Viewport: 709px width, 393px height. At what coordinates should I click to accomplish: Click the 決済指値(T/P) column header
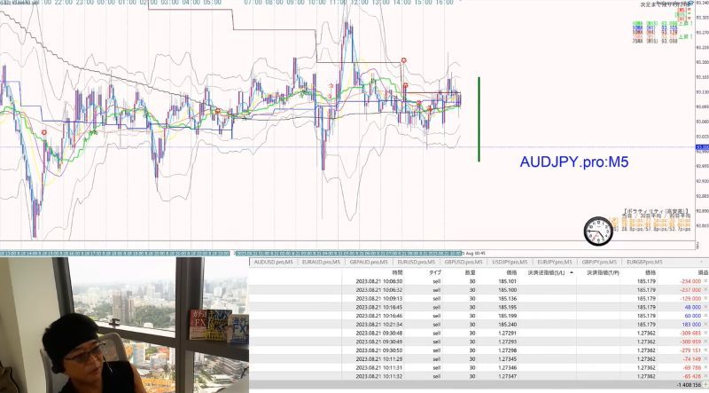603,272
